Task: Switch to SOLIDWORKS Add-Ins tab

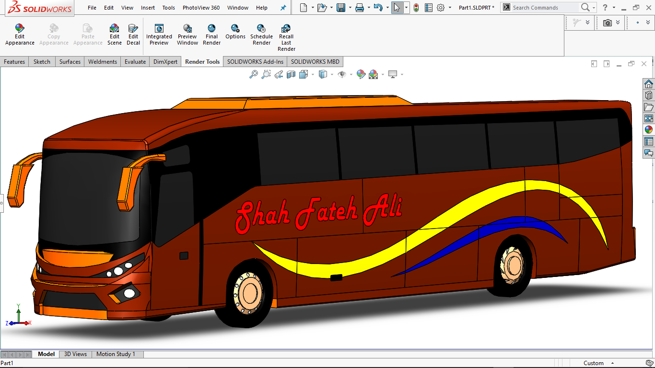Action: tap(255, 61)
